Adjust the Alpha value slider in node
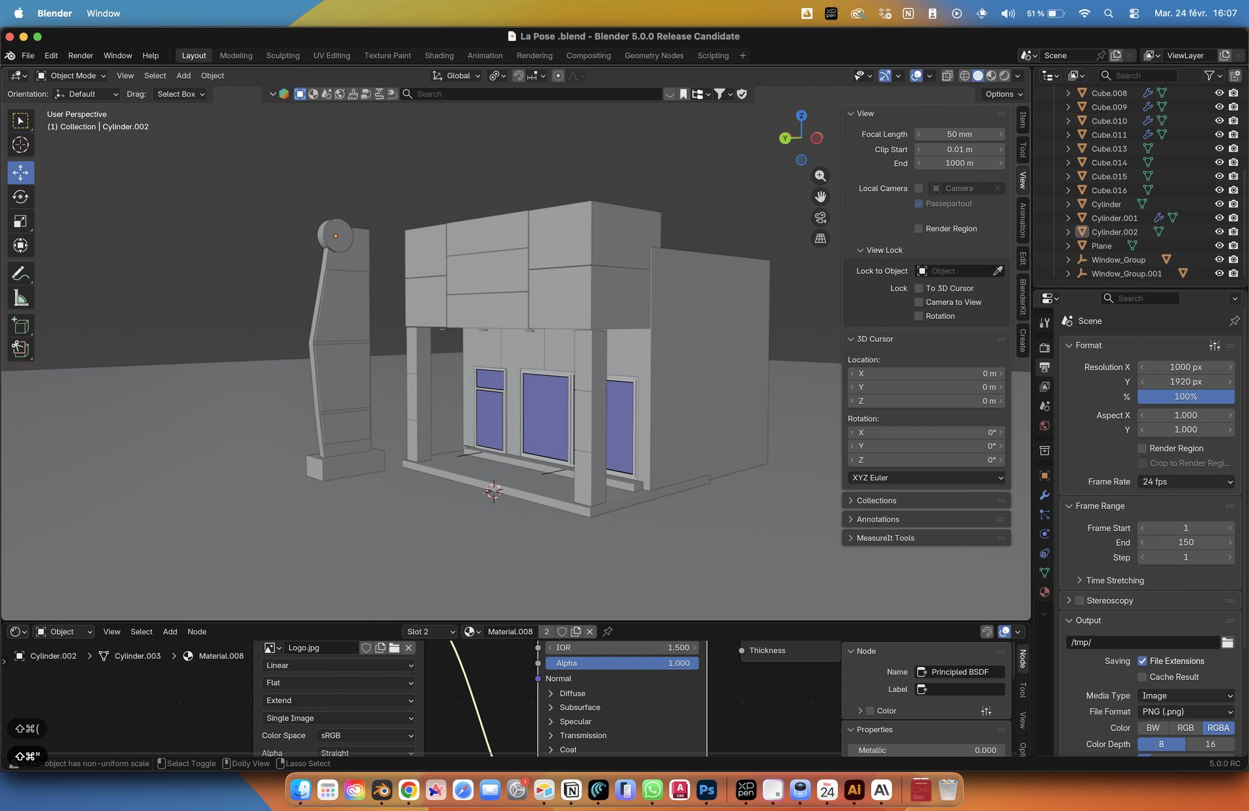 pyautogui.click(x=622, y=663)
